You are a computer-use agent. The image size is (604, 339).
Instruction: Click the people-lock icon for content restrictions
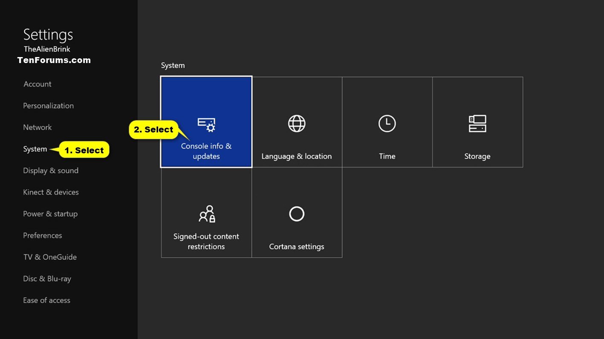click(207, 214)
